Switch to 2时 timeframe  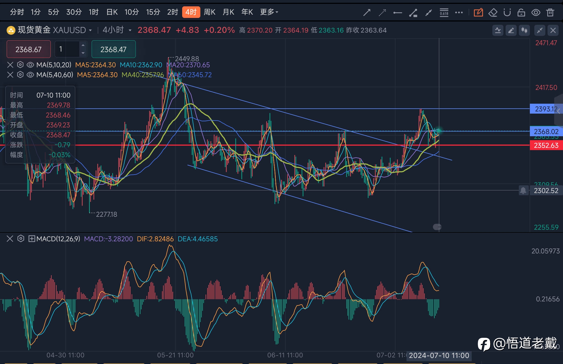172,12
